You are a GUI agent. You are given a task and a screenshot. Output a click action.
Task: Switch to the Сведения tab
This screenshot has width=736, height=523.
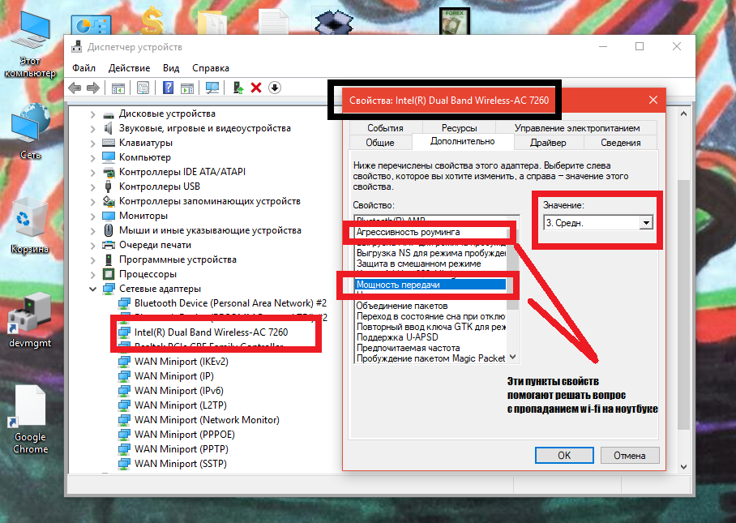point(621,143)
